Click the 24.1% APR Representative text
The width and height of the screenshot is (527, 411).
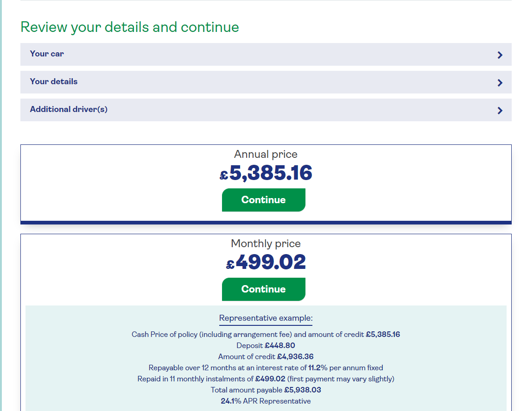click(x=266, y=401)
